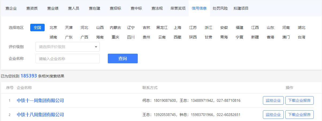The image size is (322, 121).
Task: Filter by region 湖南
Action: (x=53, y=37)
